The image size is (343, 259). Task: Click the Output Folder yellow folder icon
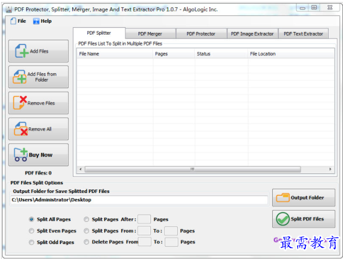(x=283, y=198)
